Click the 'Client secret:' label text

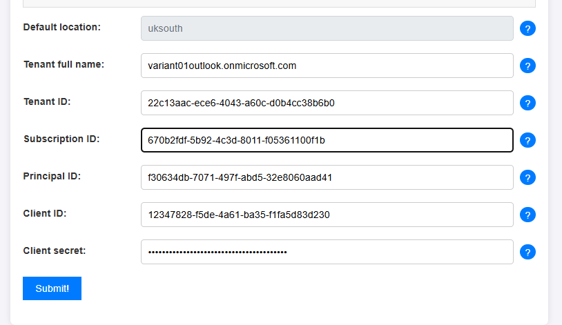[55, 250]
